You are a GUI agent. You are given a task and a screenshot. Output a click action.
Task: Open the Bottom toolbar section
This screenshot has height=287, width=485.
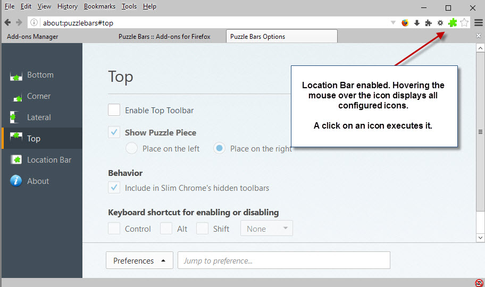coord(42,75)
